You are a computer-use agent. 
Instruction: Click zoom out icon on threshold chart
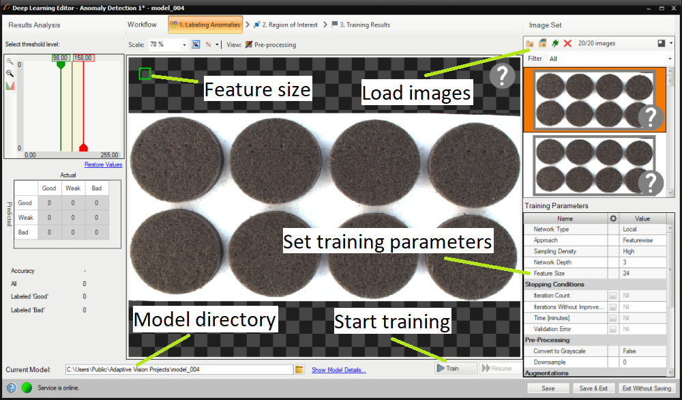click(10, 73)
